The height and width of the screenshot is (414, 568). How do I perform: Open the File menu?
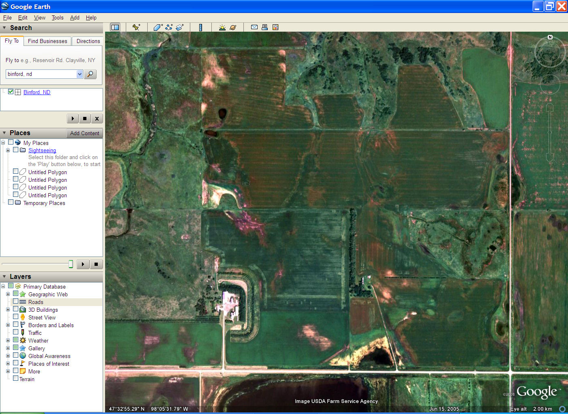click(7, 17)
